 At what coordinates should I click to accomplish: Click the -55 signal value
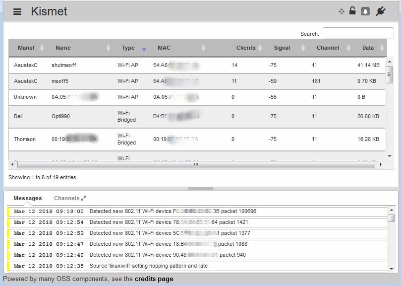tap(272, 97)
